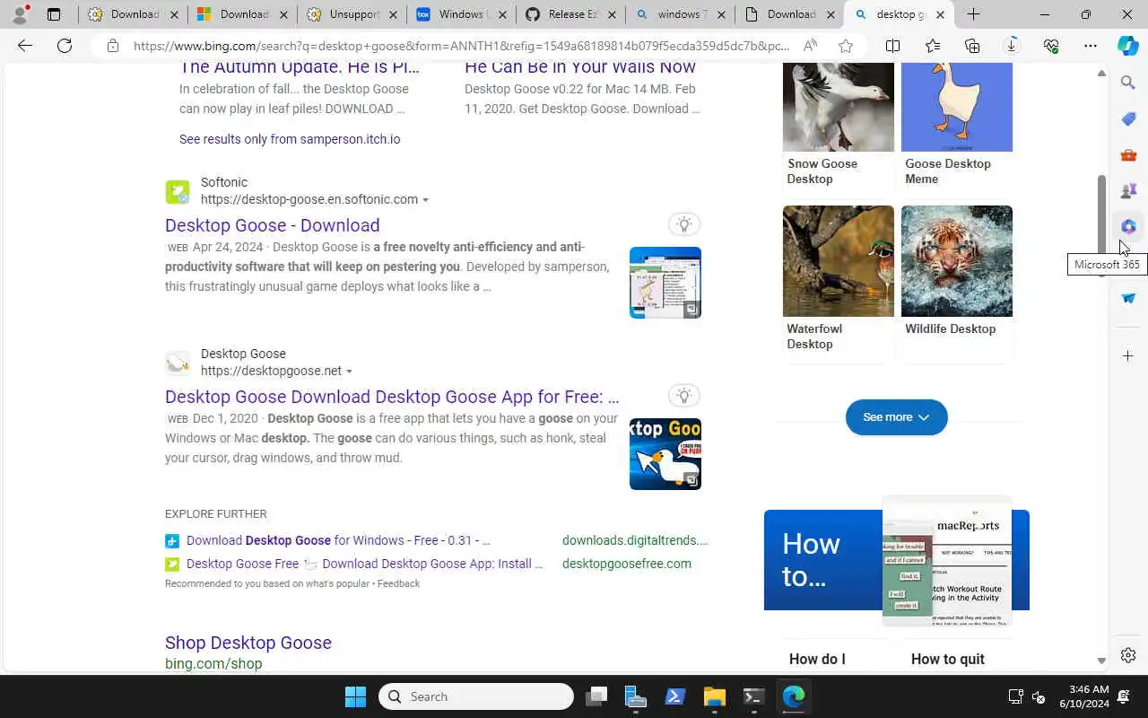
Task: Open Task View on the taskbar
Action: click(x=596, y=696)
